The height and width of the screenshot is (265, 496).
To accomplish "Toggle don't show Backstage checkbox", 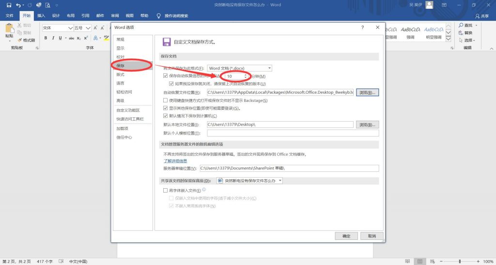I will (x=166, y=100).
